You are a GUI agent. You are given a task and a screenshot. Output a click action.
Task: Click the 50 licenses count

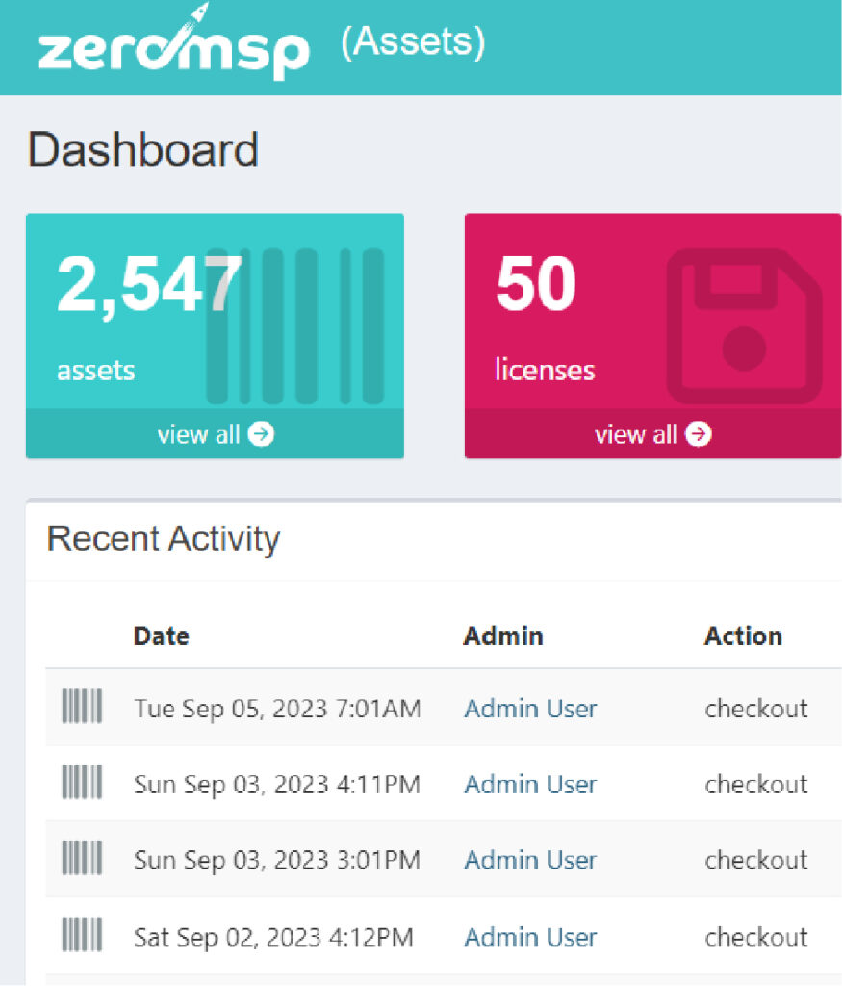coord(535,283)
